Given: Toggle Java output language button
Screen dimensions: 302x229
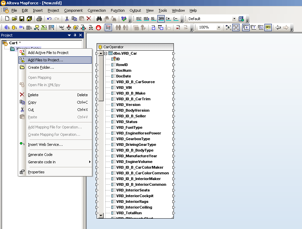Looking at the screenshot, I should (161, 19).
